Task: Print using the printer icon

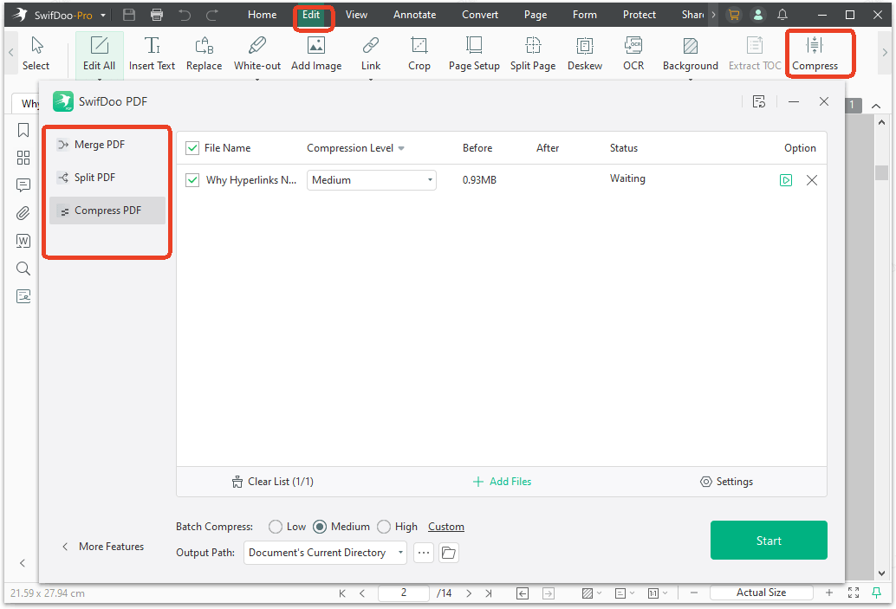Action: tap(157, 15)
